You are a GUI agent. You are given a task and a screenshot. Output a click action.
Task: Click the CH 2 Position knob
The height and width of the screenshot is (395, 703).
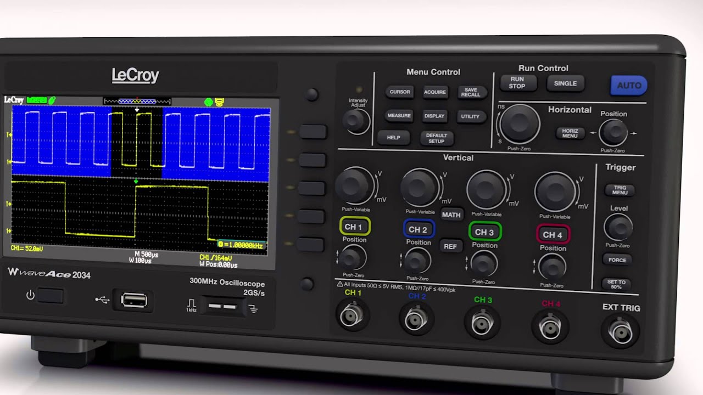point(417,261)
